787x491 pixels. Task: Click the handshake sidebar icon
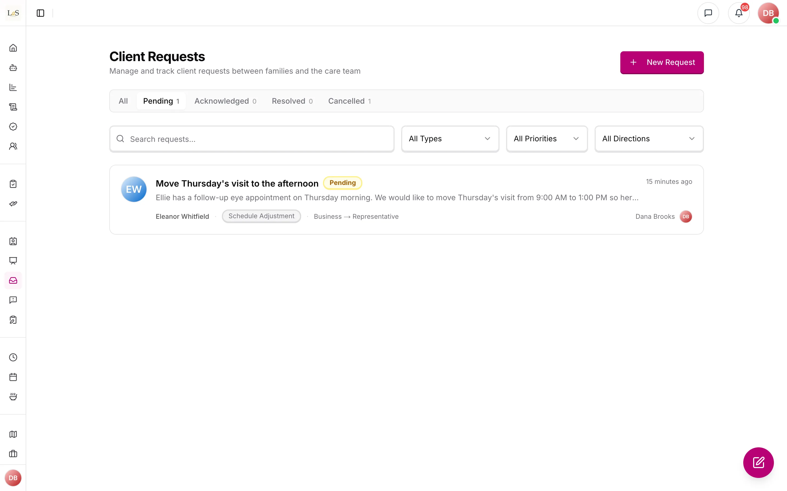13,203
